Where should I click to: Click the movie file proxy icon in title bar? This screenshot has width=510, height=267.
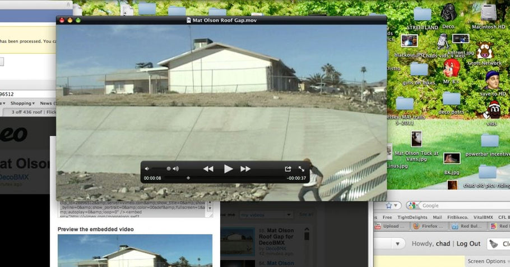pyautogui.click(x=188, y=20)
